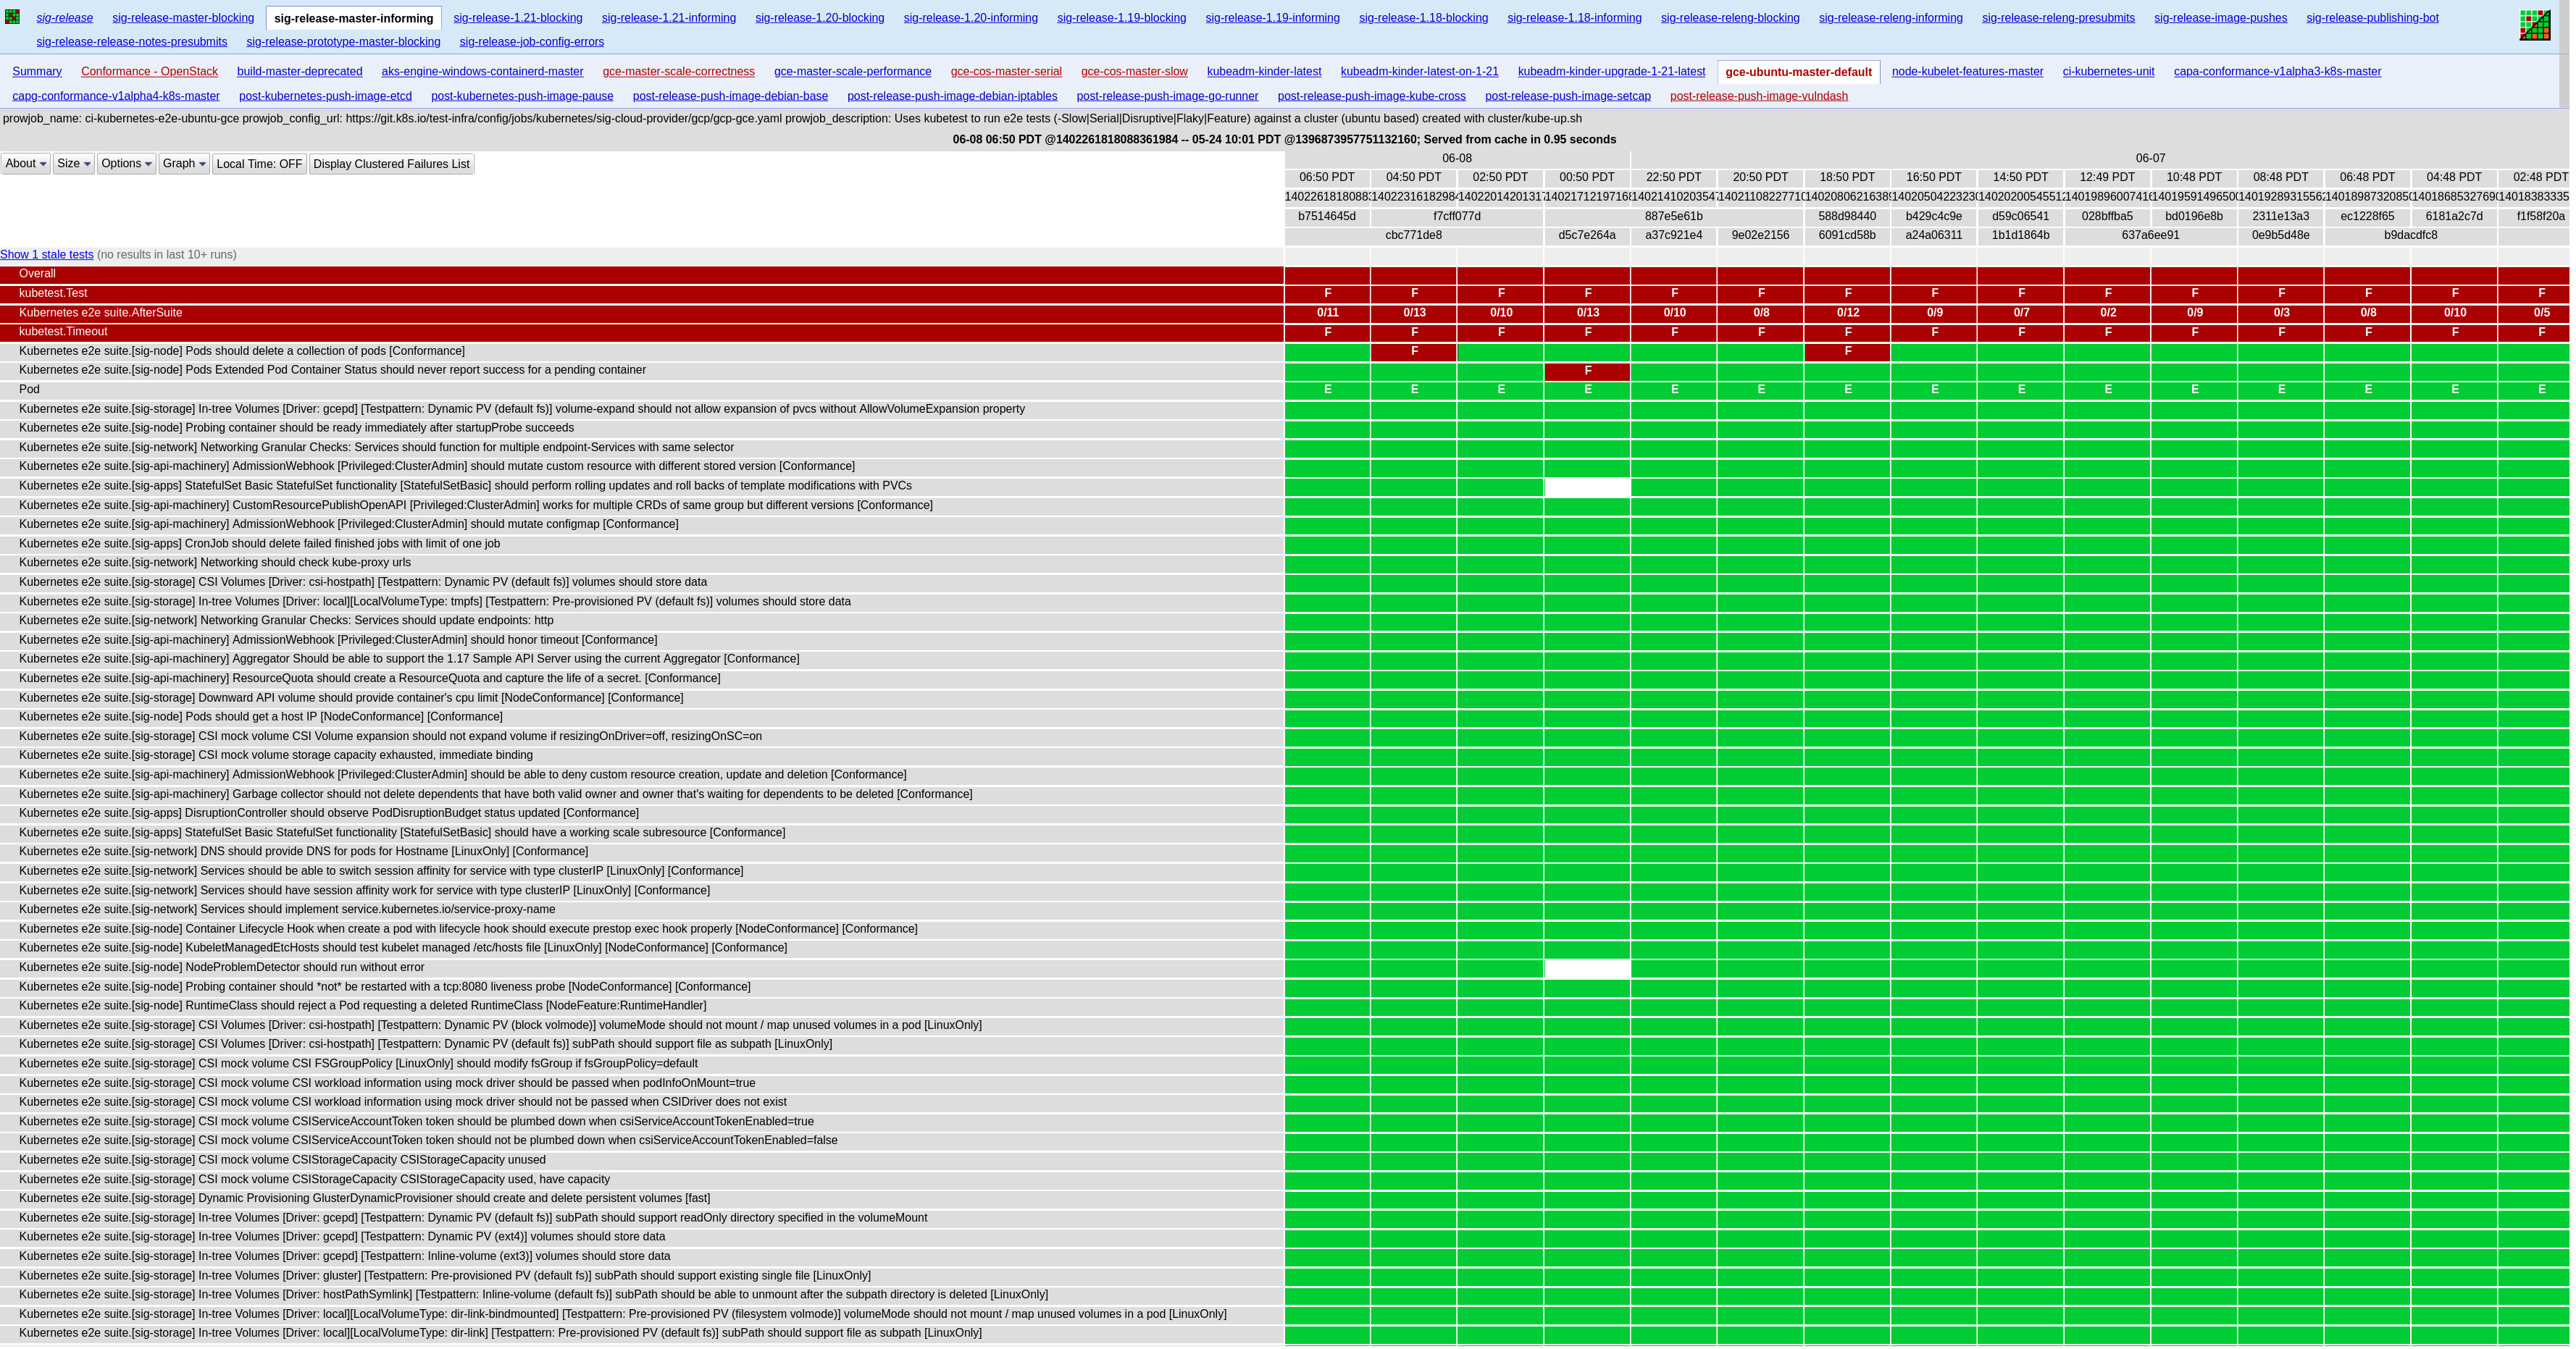Click the 06:50 PDT column header
This screenshot has height=1349, width=2576.
(1327, 178)
